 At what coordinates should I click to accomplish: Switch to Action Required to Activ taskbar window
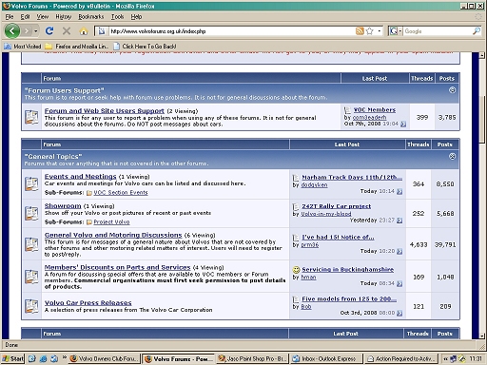coord(400,358)
